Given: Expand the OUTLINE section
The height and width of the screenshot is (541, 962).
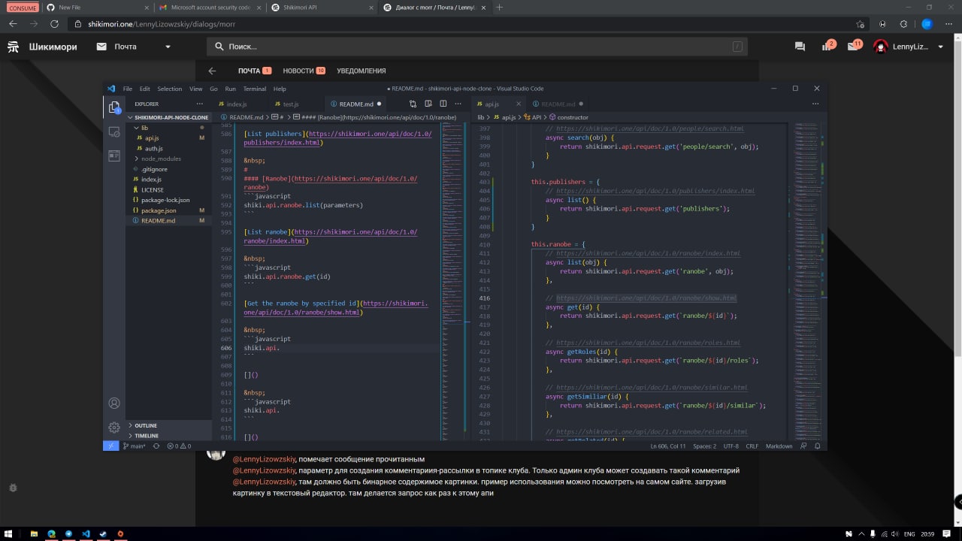Looking at the screenshot, I should [x=168, y=425].
